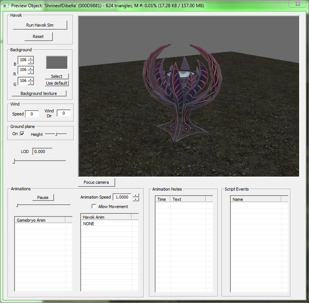
Task: Apply Use default background color
Action: [57, 83]
